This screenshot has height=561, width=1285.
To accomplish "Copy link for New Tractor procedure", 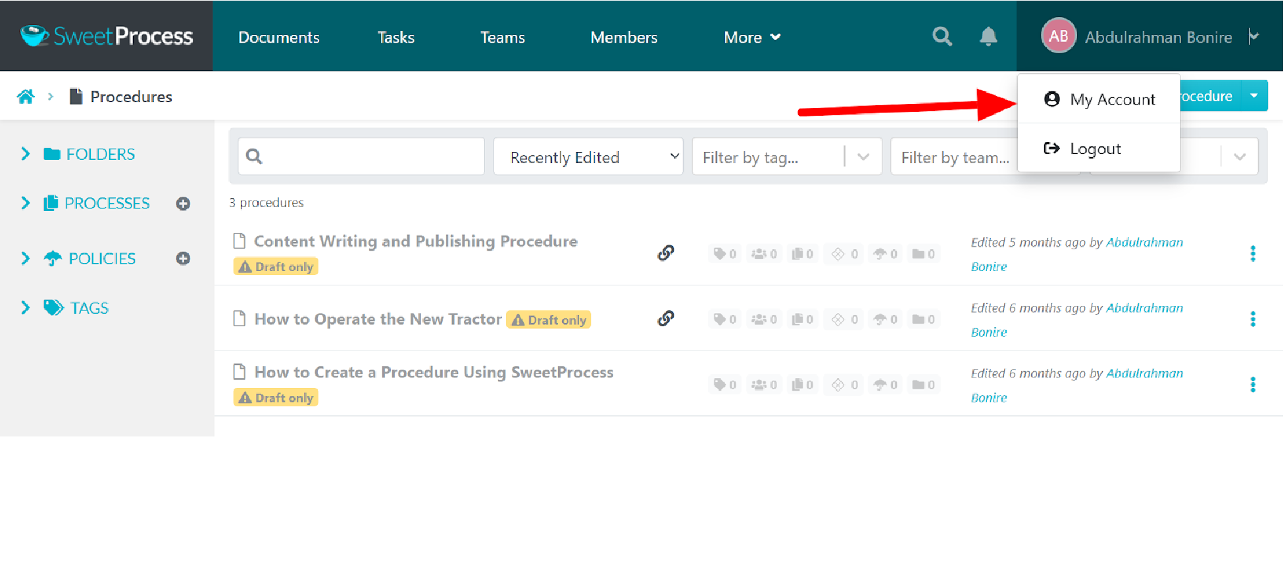I will point(665,318).
